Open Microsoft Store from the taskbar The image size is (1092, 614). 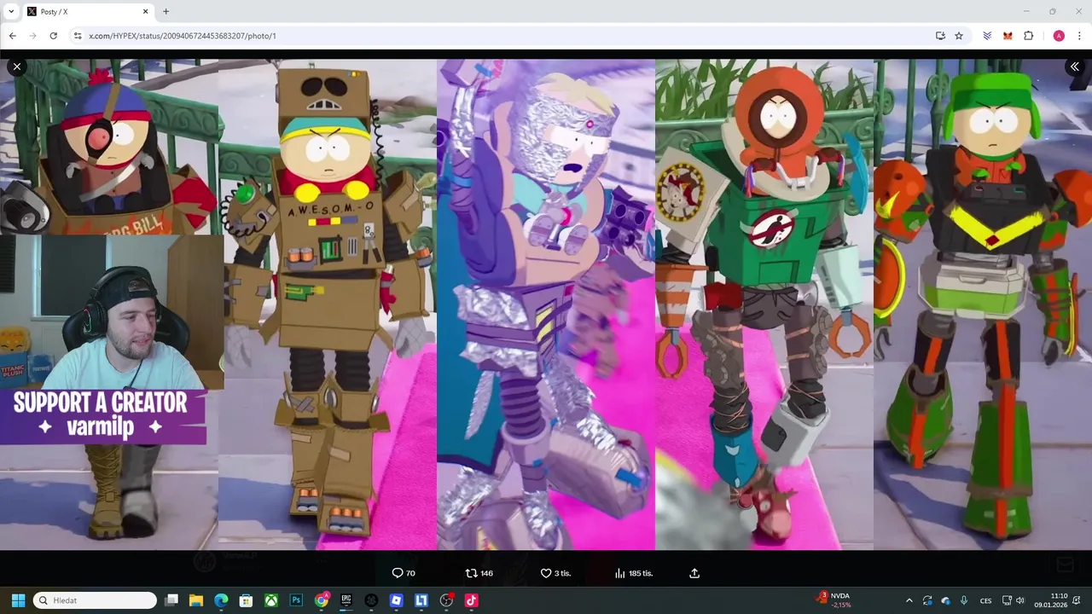[x=246, y=600]
